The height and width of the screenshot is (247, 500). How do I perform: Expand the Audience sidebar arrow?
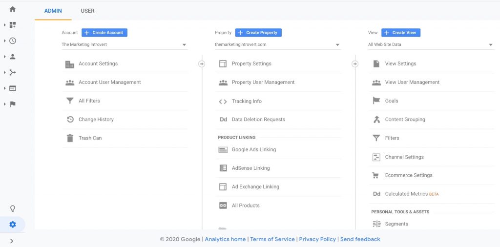pos(5,57)
